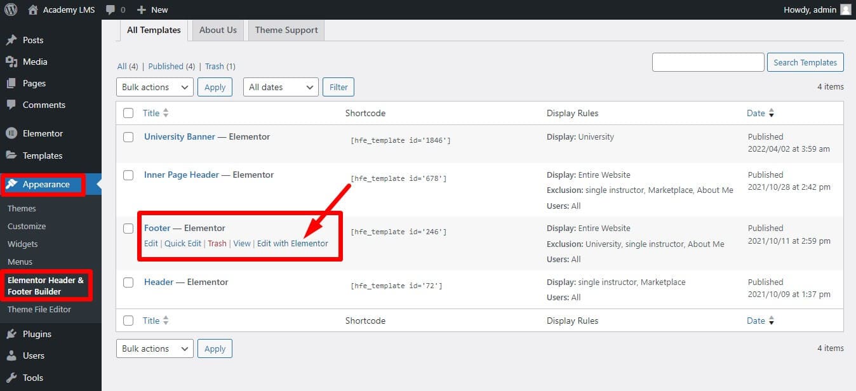Switch to the Theme Support tab

pos(286,30)
